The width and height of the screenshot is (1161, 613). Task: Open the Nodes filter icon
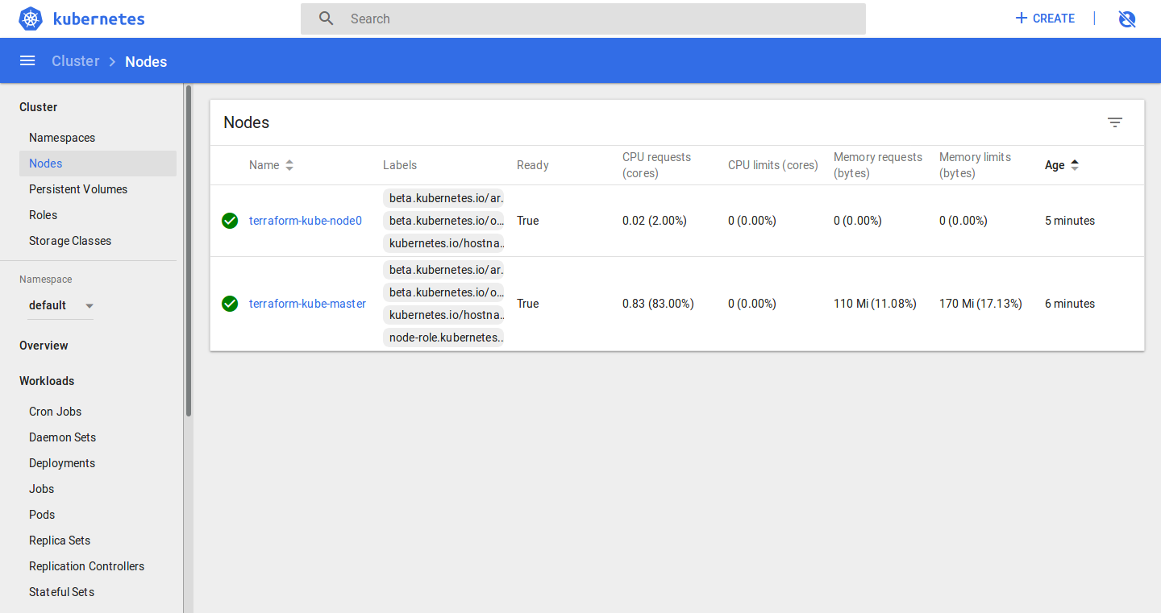1115,122
